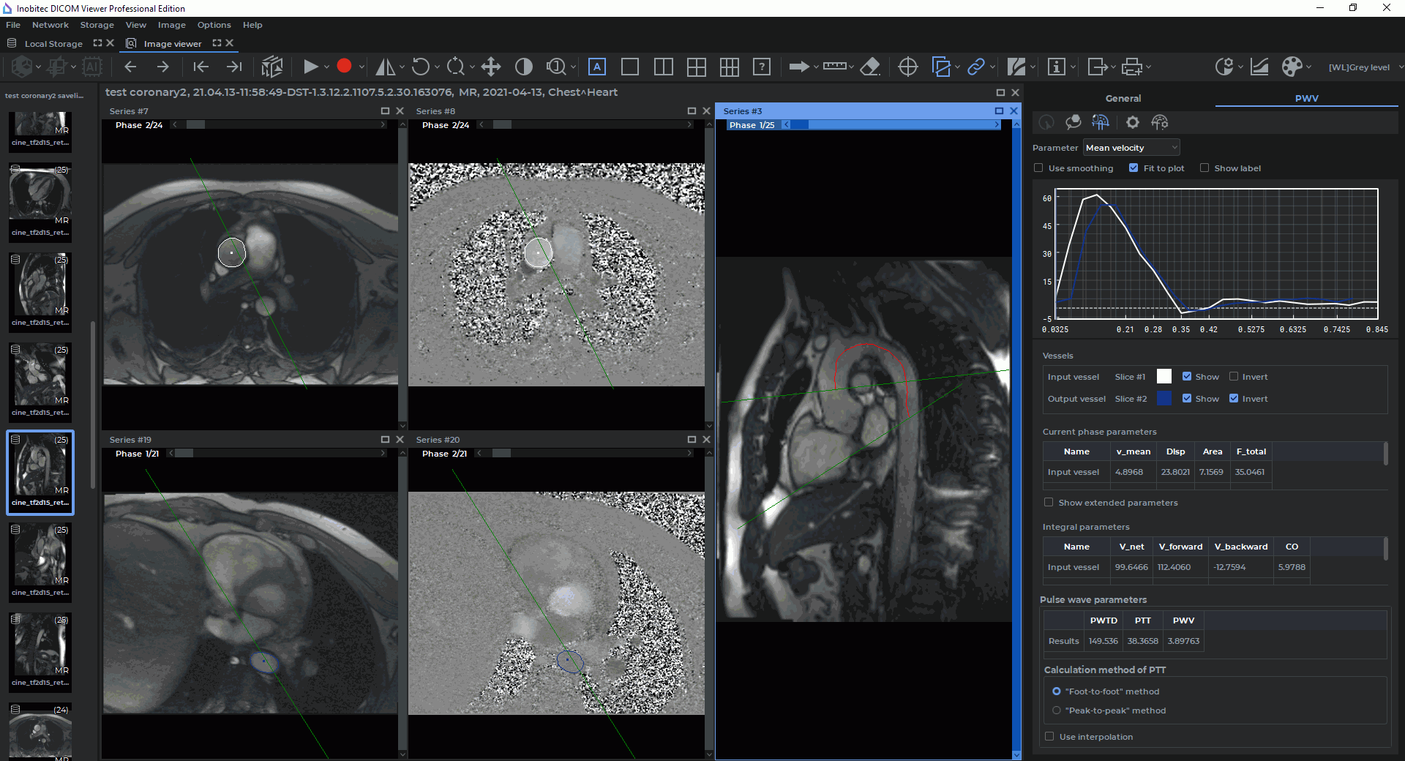Open the color palette icon

(1292, 67)
